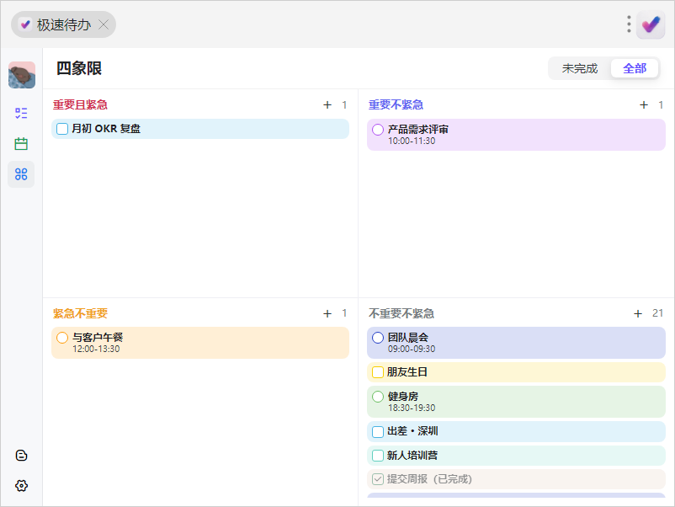The height and width of the screenshot is (507, 675).
Task: Open the task list view icon
Action: (x=21, y=114)
